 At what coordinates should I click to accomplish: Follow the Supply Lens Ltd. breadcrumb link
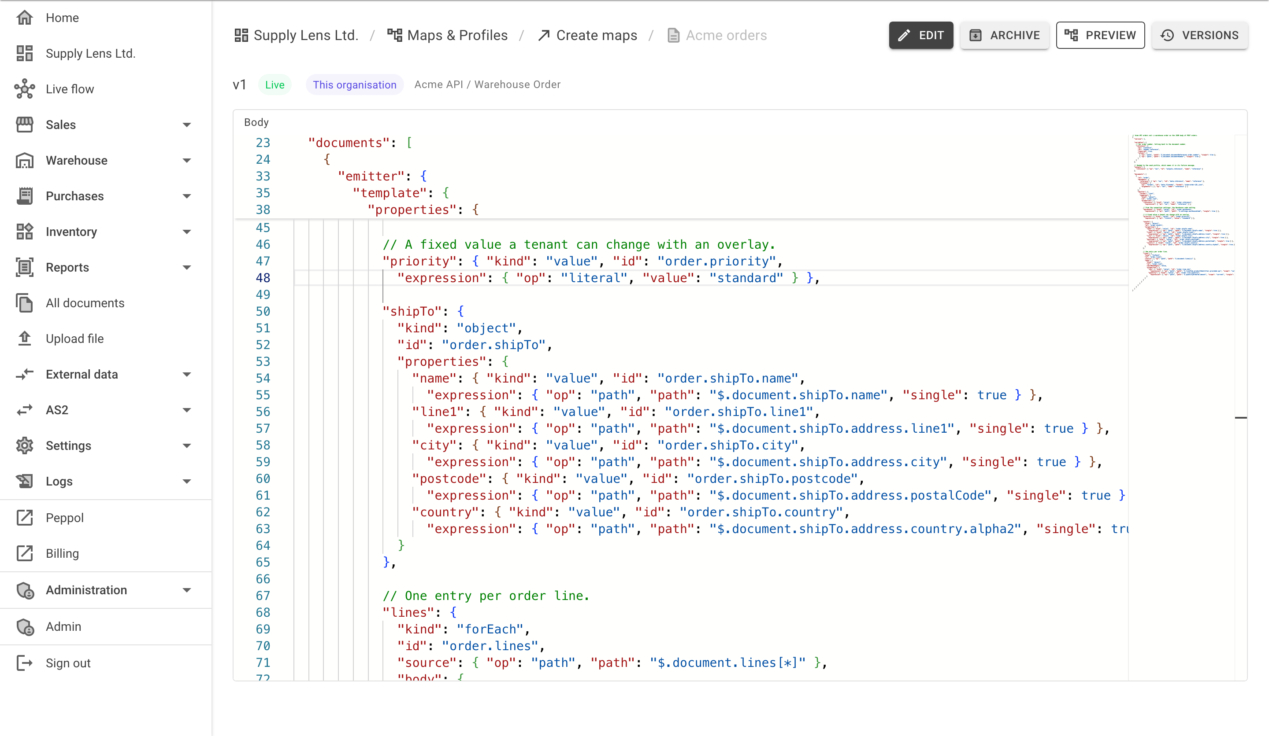coord(296,35)
